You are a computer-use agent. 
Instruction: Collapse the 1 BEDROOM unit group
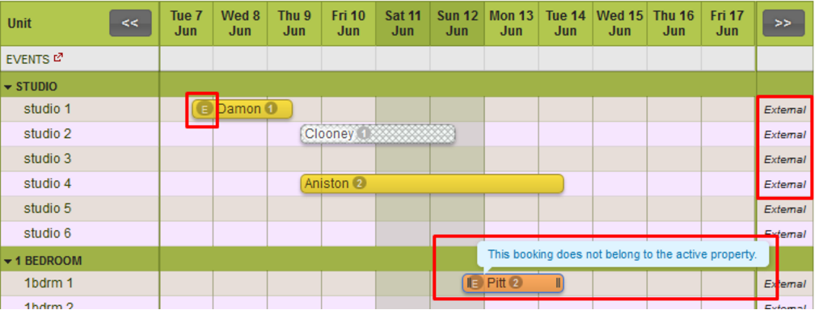8,261
